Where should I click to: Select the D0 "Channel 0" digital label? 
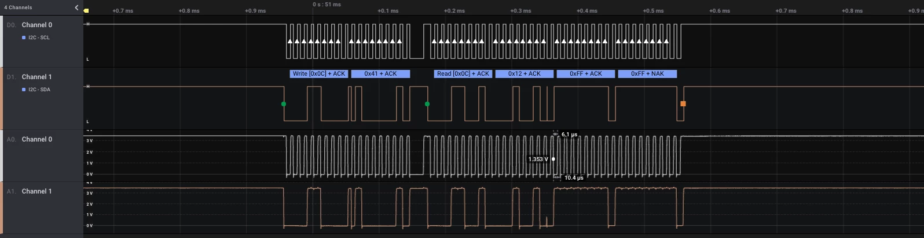coord(37,25)
